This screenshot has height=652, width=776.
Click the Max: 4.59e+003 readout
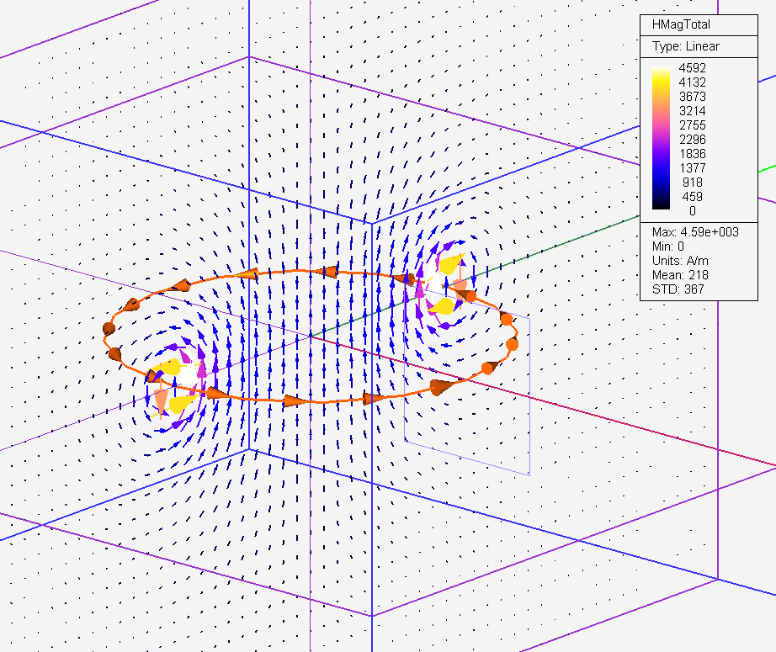[x=695, y=232]
